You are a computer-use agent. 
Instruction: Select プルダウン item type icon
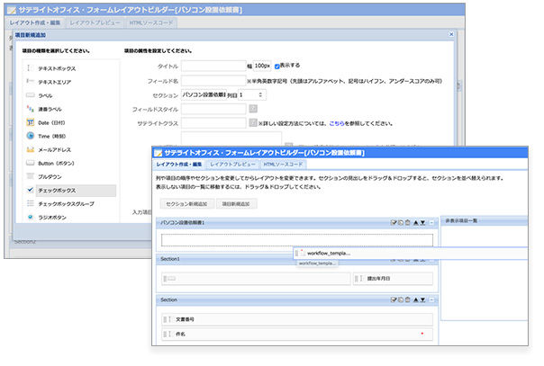click(31, 176)
